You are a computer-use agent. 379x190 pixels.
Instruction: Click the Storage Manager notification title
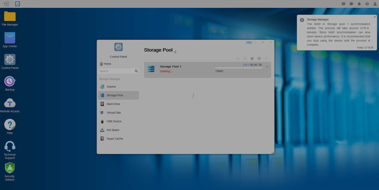pos(318,20)
